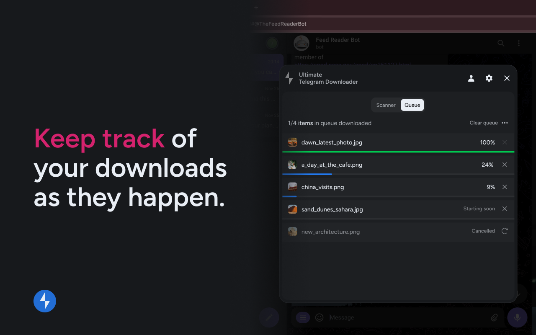Click the paperclip attach file icon

494,317
